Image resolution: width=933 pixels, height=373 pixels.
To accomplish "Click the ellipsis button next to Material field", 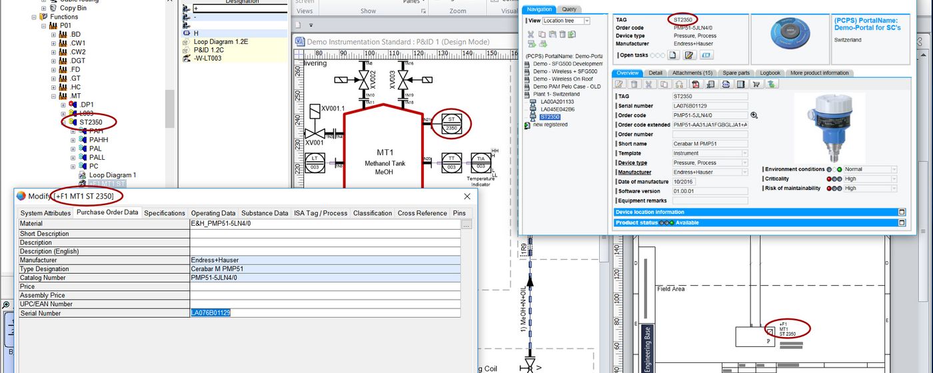I will [x=467, y=225].
